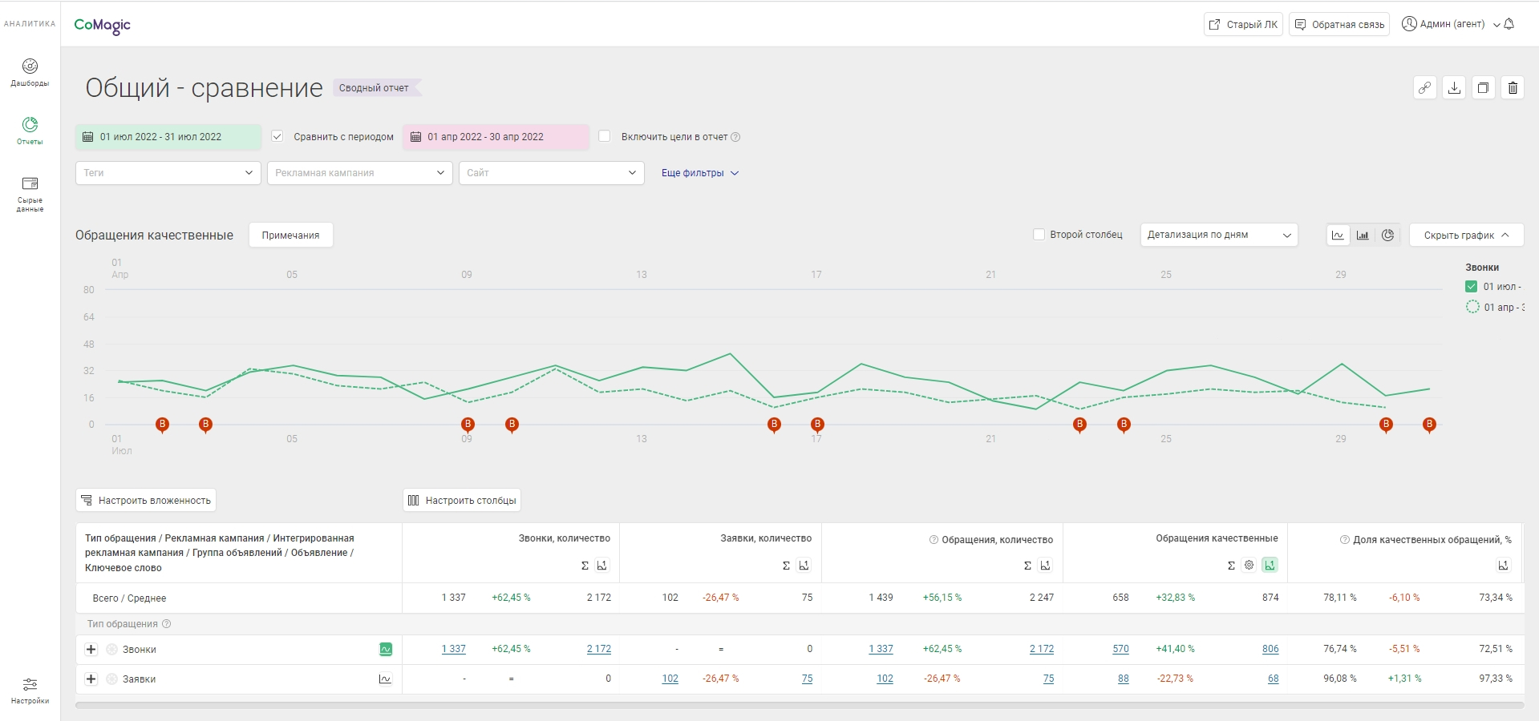The image size is (1539, 721).
Task: Open the notifications bell
Action: tap(1509, 24)
